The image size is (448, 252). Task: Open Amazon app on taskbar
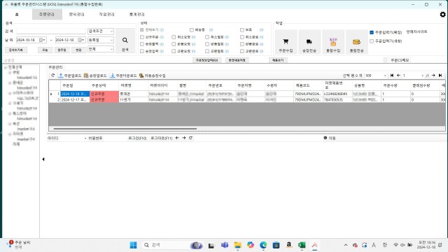pyautogui.click(x=289, y=245)
